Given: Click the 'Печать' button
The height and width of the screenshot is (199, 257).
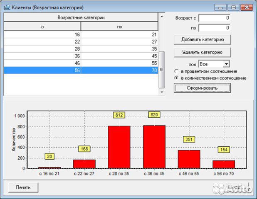Looking at the screenshot, I should pyautogui.click(x=23, y=187).
